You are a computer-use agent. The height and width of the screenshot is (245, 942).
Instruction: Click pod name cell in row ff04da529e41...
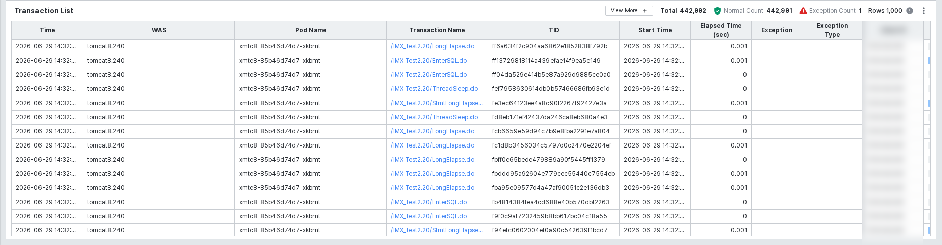[x=310, y=75]
